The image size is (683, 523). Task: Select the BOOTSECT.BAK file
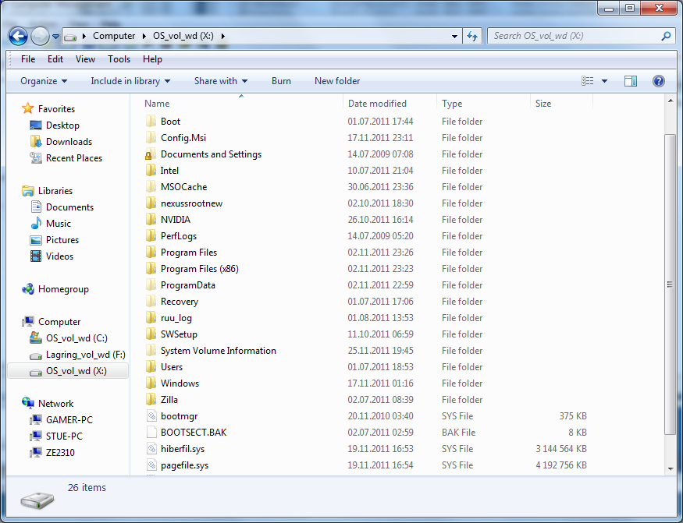(x=194, y=433)
